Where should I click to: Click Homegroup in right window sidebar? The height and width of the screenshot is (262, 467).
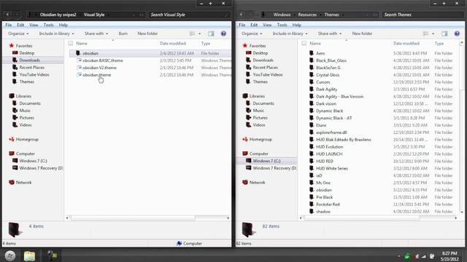click(x=260, y=139)
